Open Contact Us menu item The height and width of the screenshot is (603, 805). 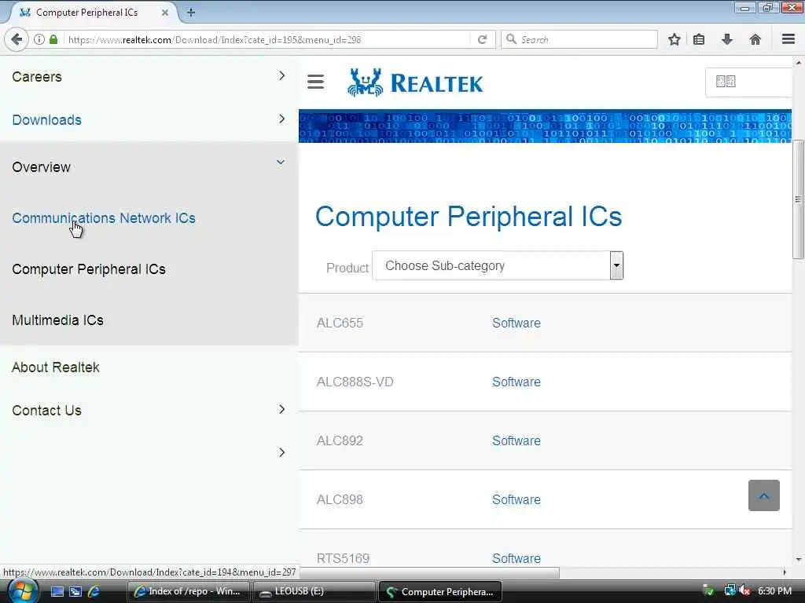46,410
